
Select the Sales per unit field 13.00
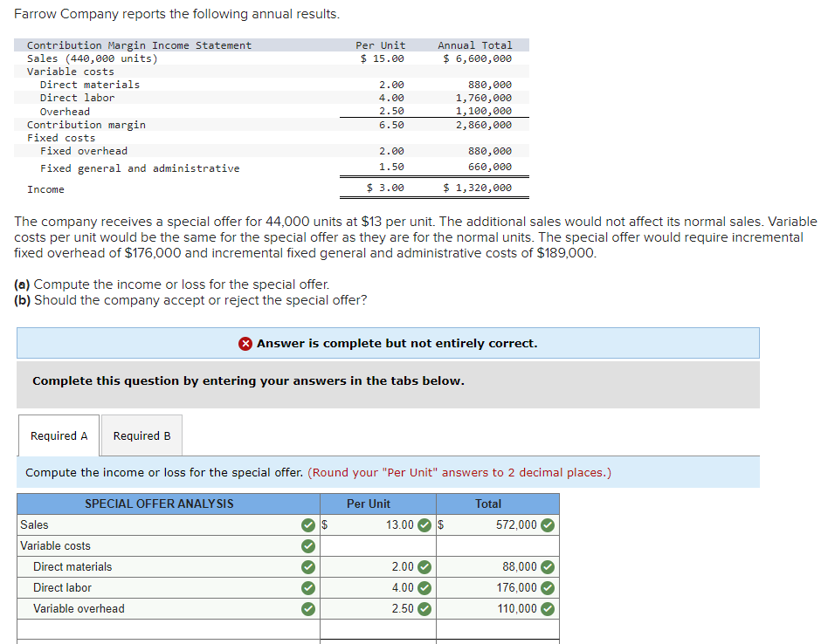coord(378,524)
